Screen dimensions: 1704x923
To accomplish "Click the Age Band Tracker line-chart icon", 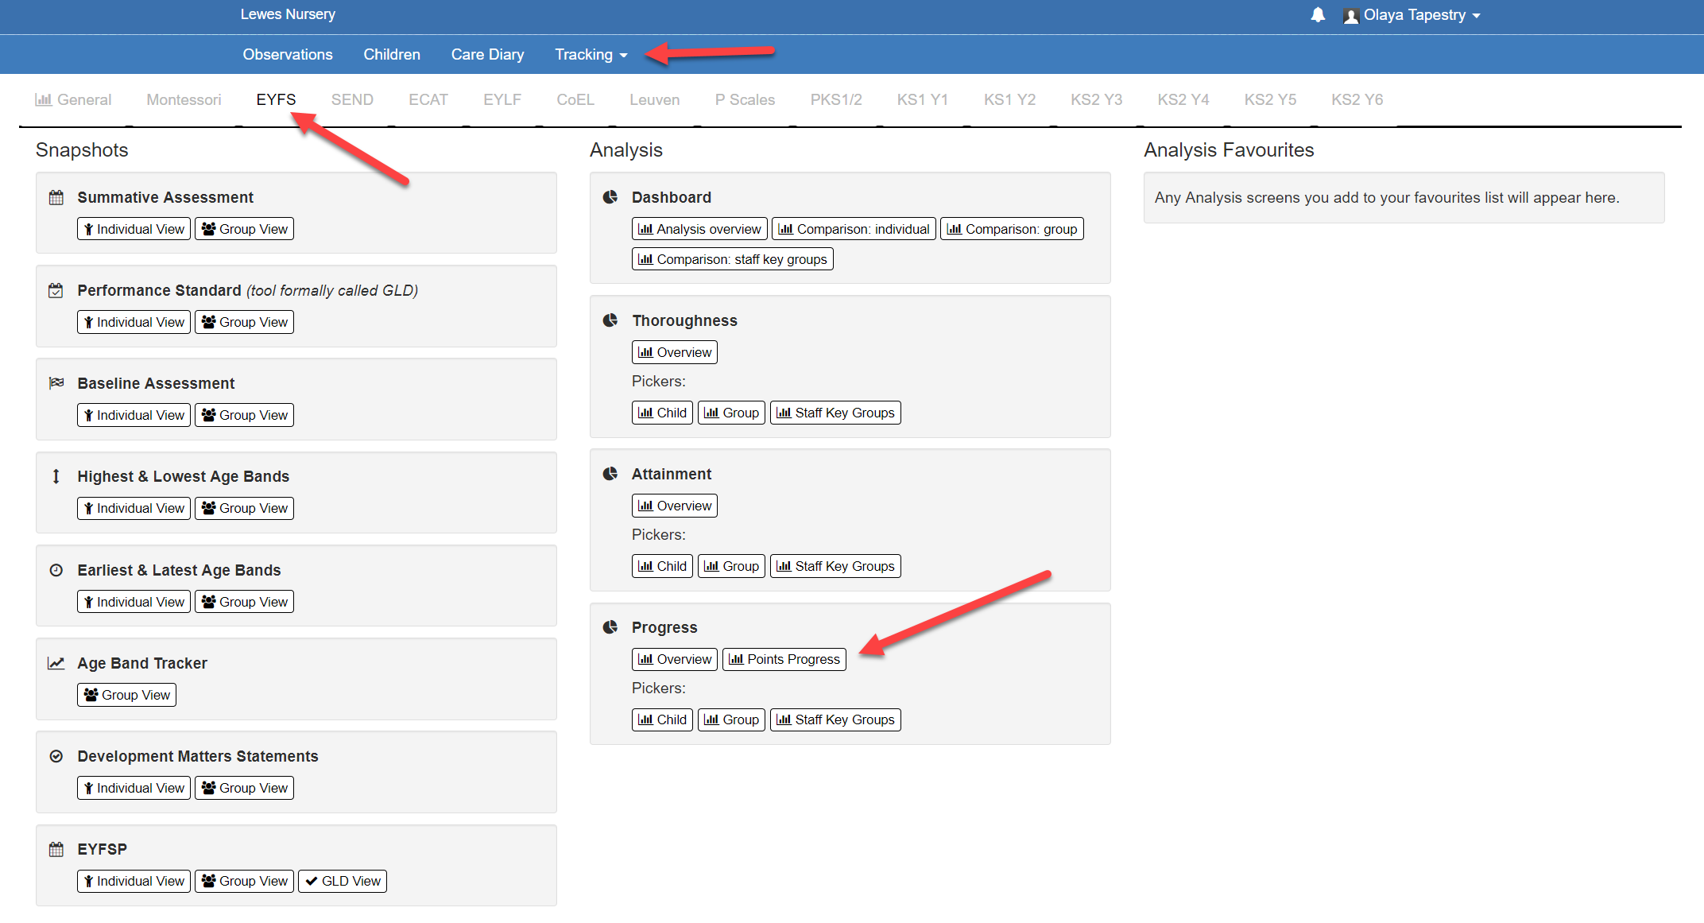I will pos(56,663).
